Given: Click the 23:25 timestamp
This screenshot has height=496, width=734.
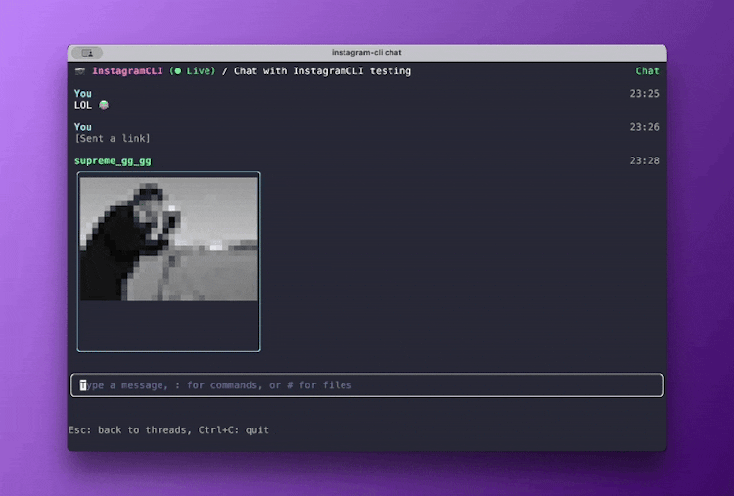Looking at the screenshot, I should click(644, 94).
